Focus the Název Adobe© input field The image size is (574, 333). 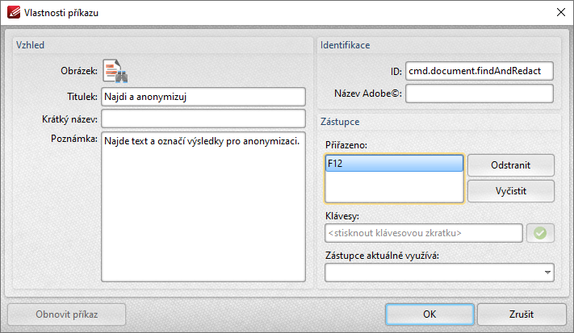[480, 94]
